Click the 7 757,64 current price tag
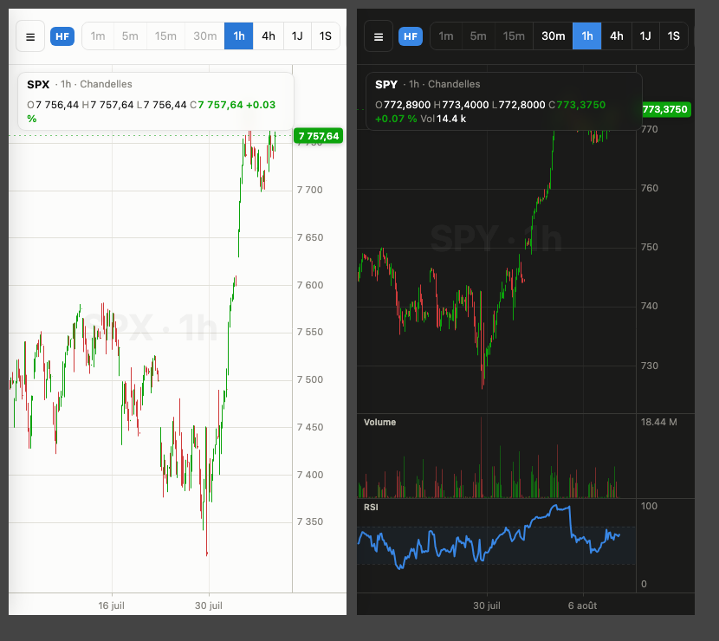 [x=318, y=136]
